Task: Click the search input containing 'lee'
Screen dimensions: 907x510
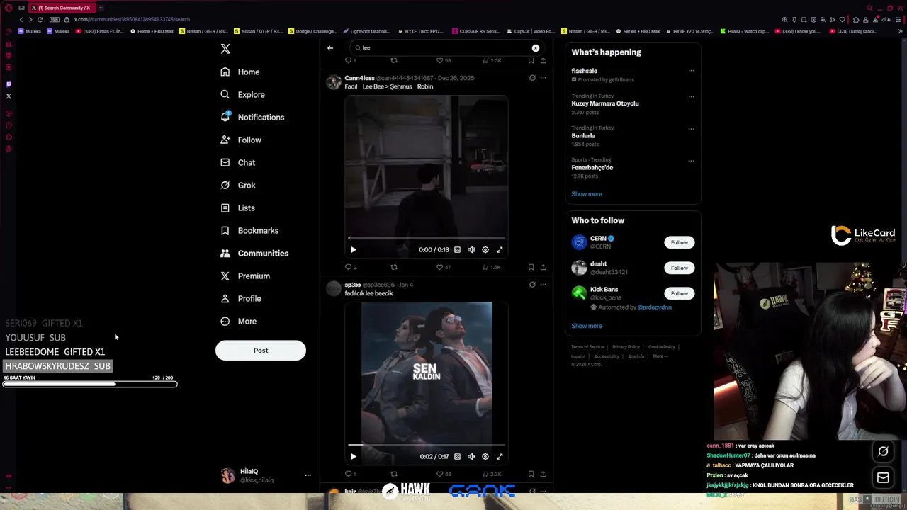Action: [446, 48]
